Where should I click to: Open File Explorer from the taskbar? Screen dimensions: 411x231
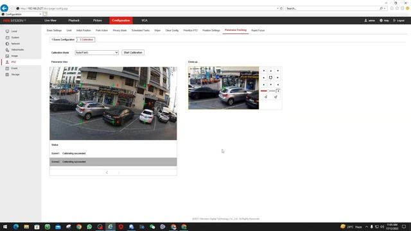pyautogui.click(x=26, y=227)
